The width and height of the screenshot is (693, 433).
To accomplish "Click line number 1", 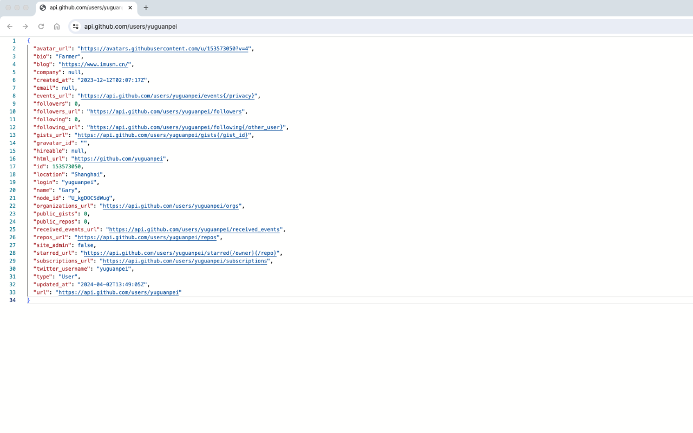I will 14,41.
